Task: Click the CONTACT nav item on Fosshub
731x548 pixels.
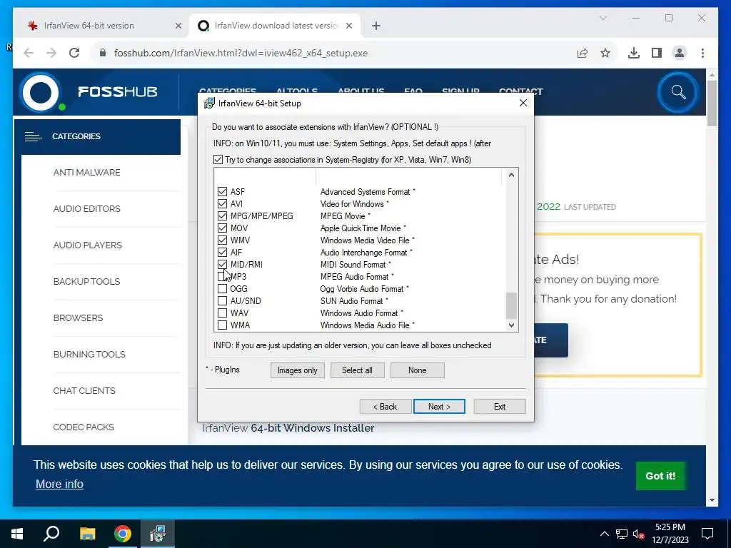Action: (x=520, y=91)
